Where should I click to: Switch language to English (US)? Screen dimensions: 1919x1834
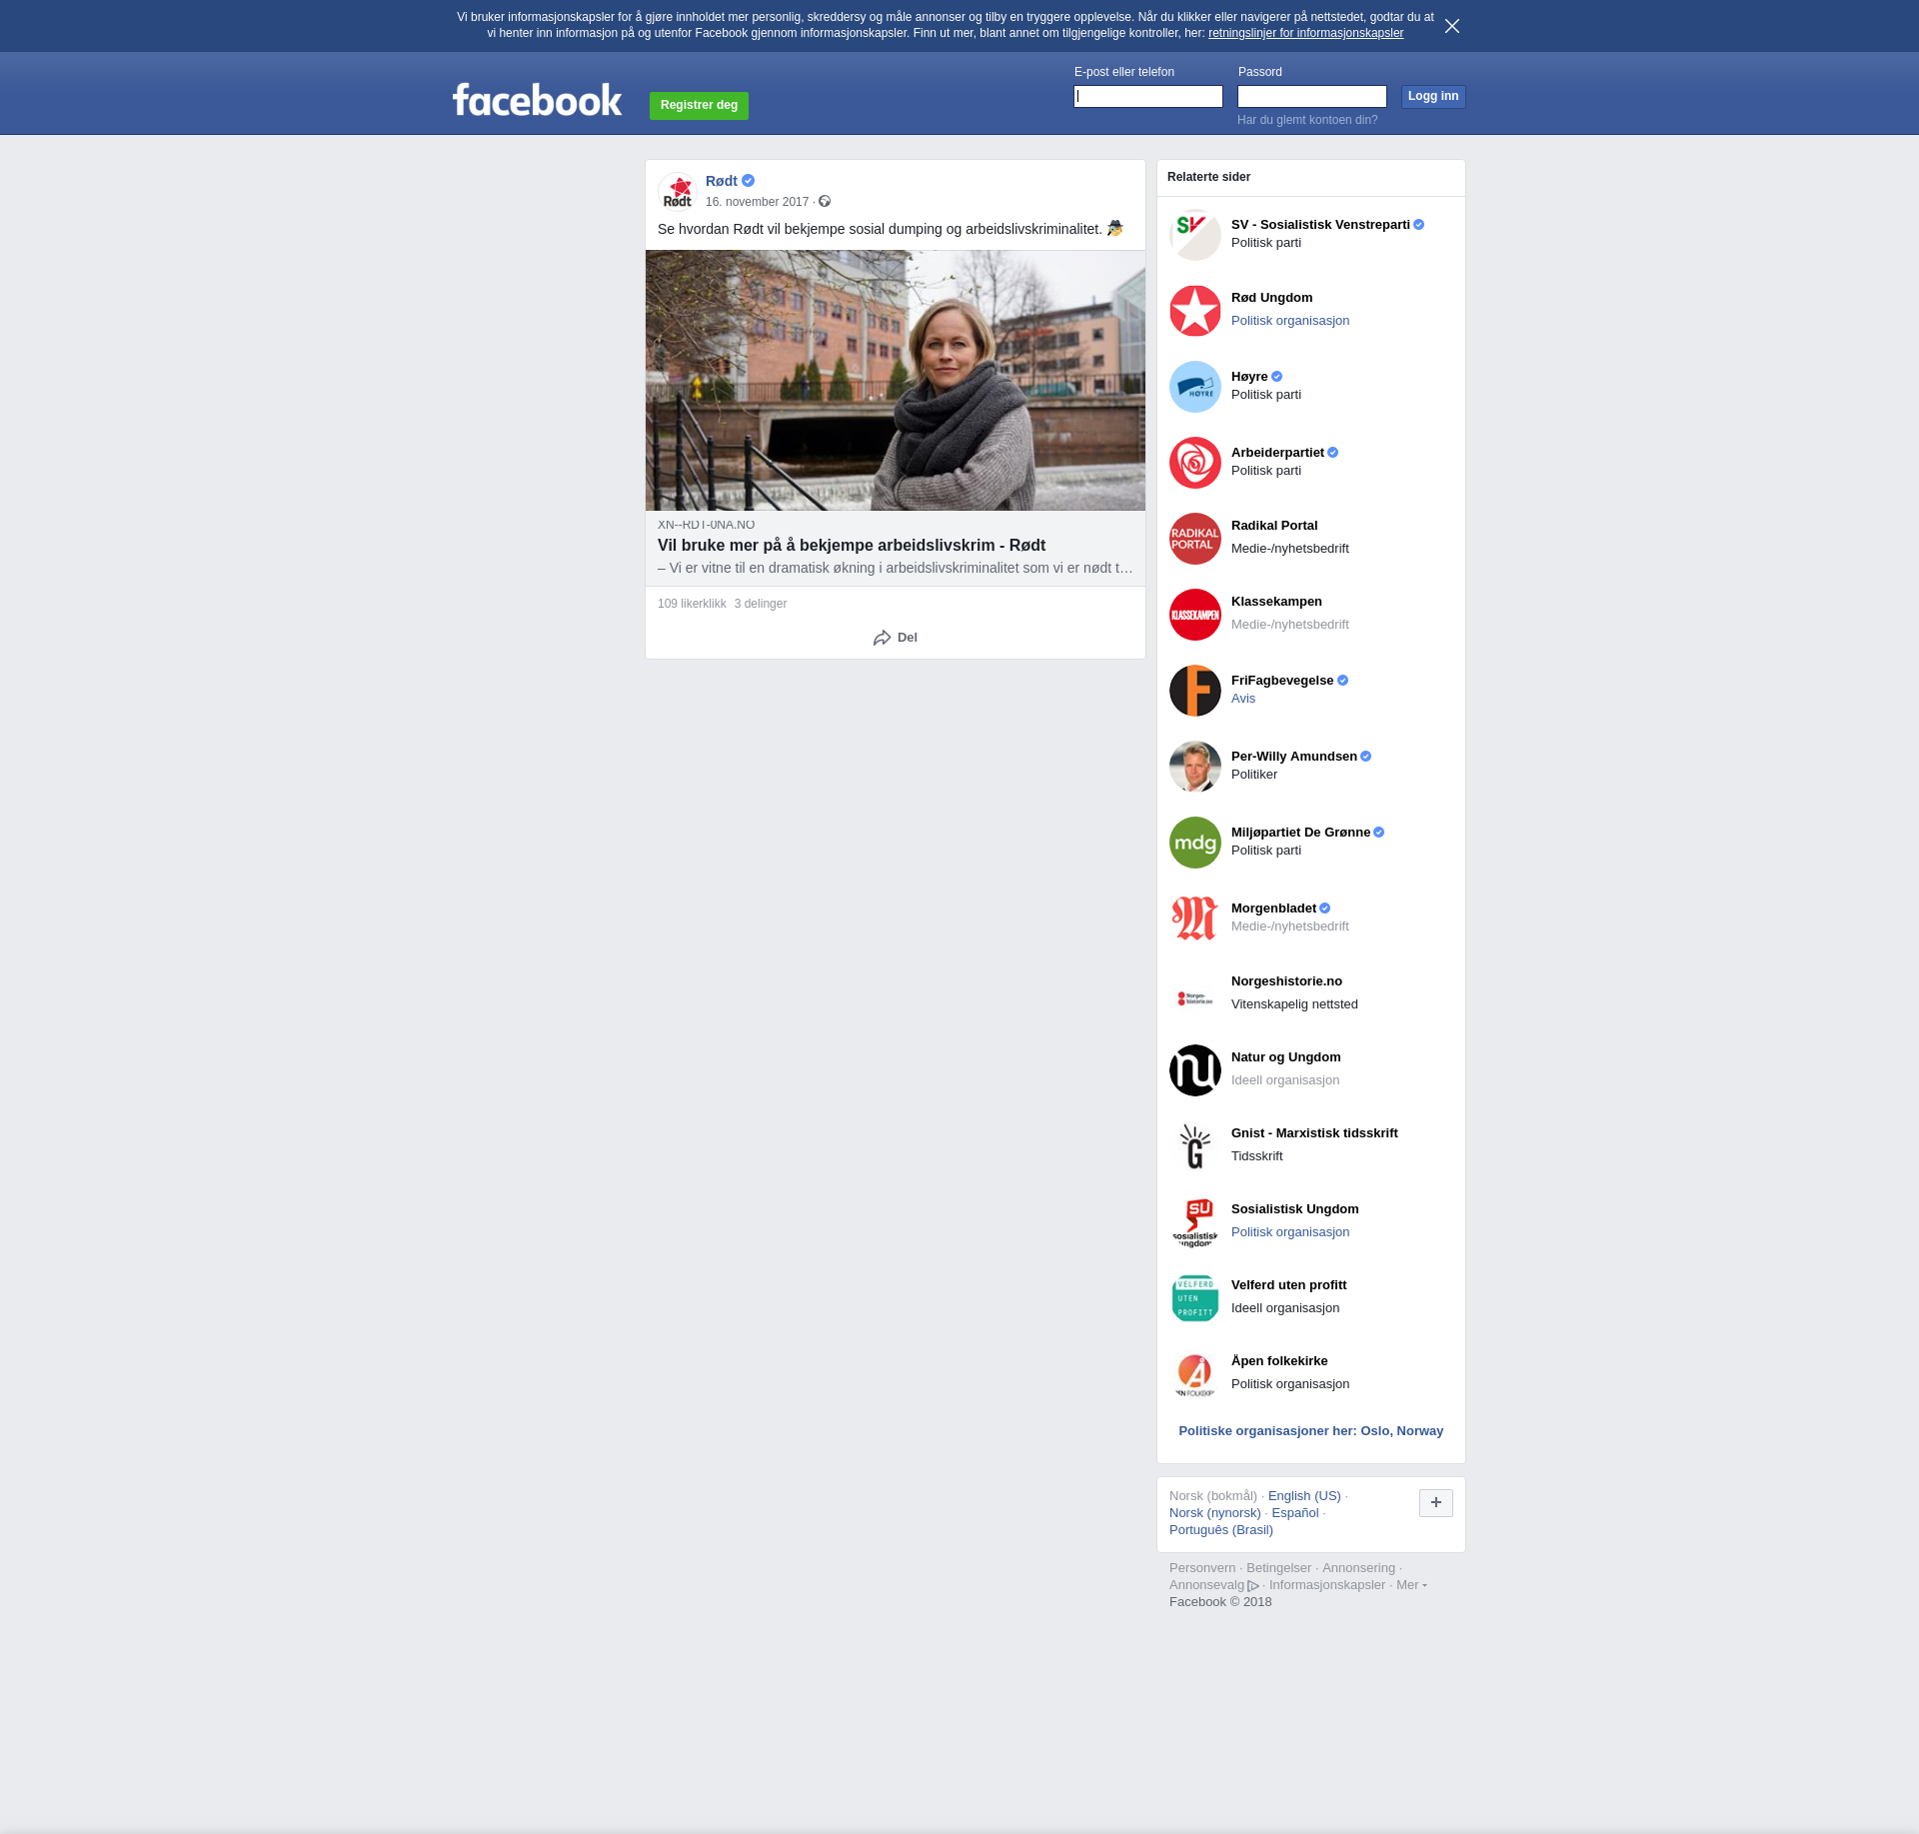[1304, 1496]
